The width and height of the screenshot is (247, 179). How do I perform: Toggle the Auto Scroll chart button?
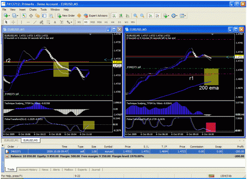(151, 15)
